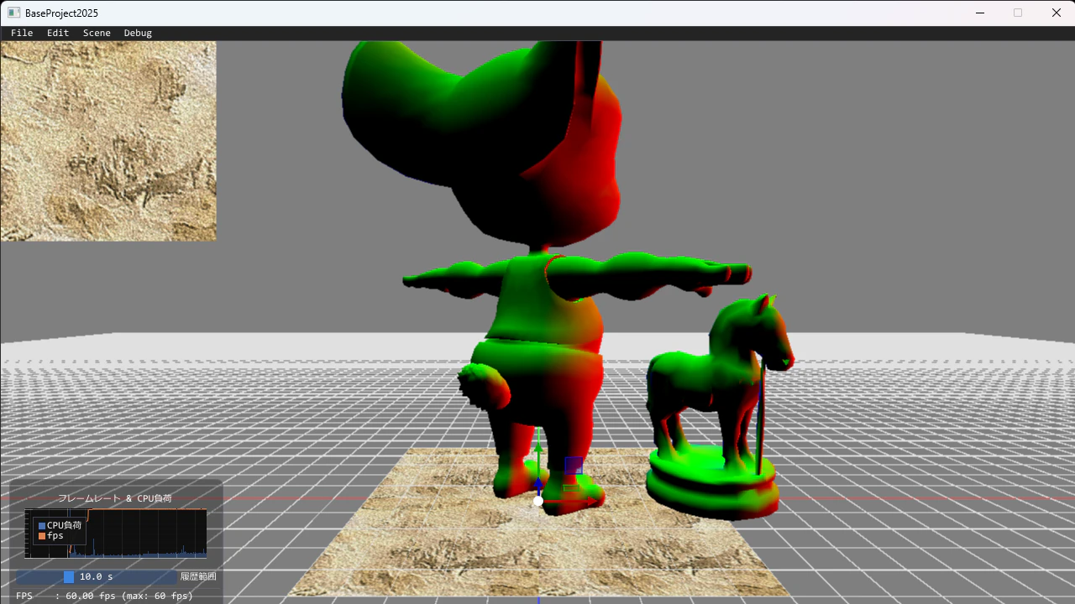Click the FPS 60.00 fps readout
The image size is (1075, 604).
pos(105,596)
